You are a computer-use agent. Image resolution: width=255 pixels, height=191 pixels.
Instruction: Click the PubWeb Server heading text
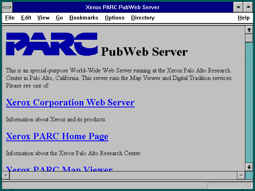coord(144,52)
